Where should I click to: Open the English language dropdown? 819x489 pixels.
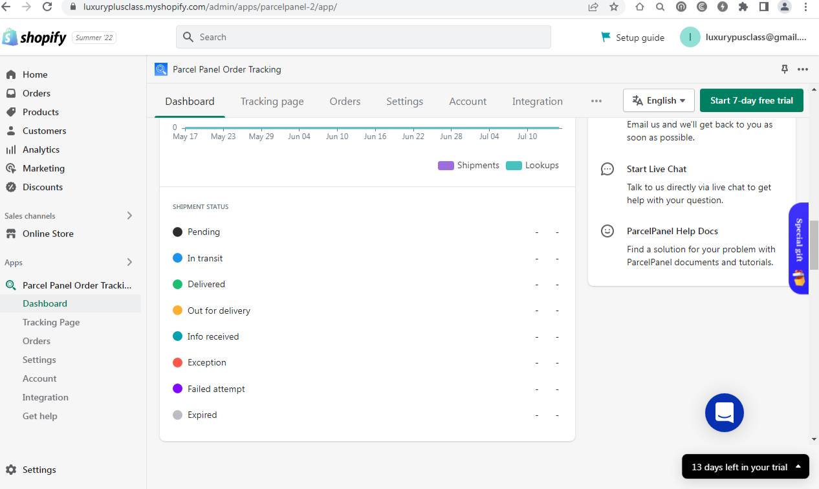pos(659,100)
